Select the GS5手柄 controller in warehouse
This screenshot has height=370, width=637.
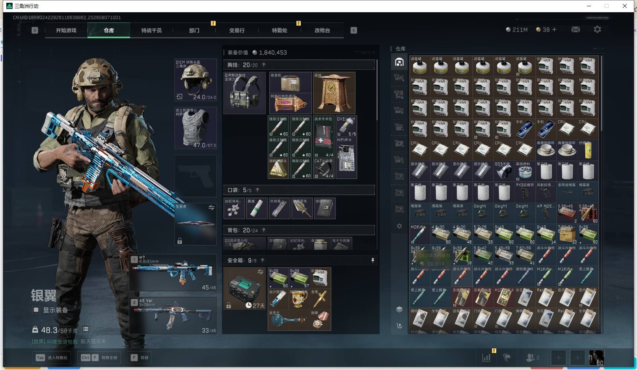(503, 171)
